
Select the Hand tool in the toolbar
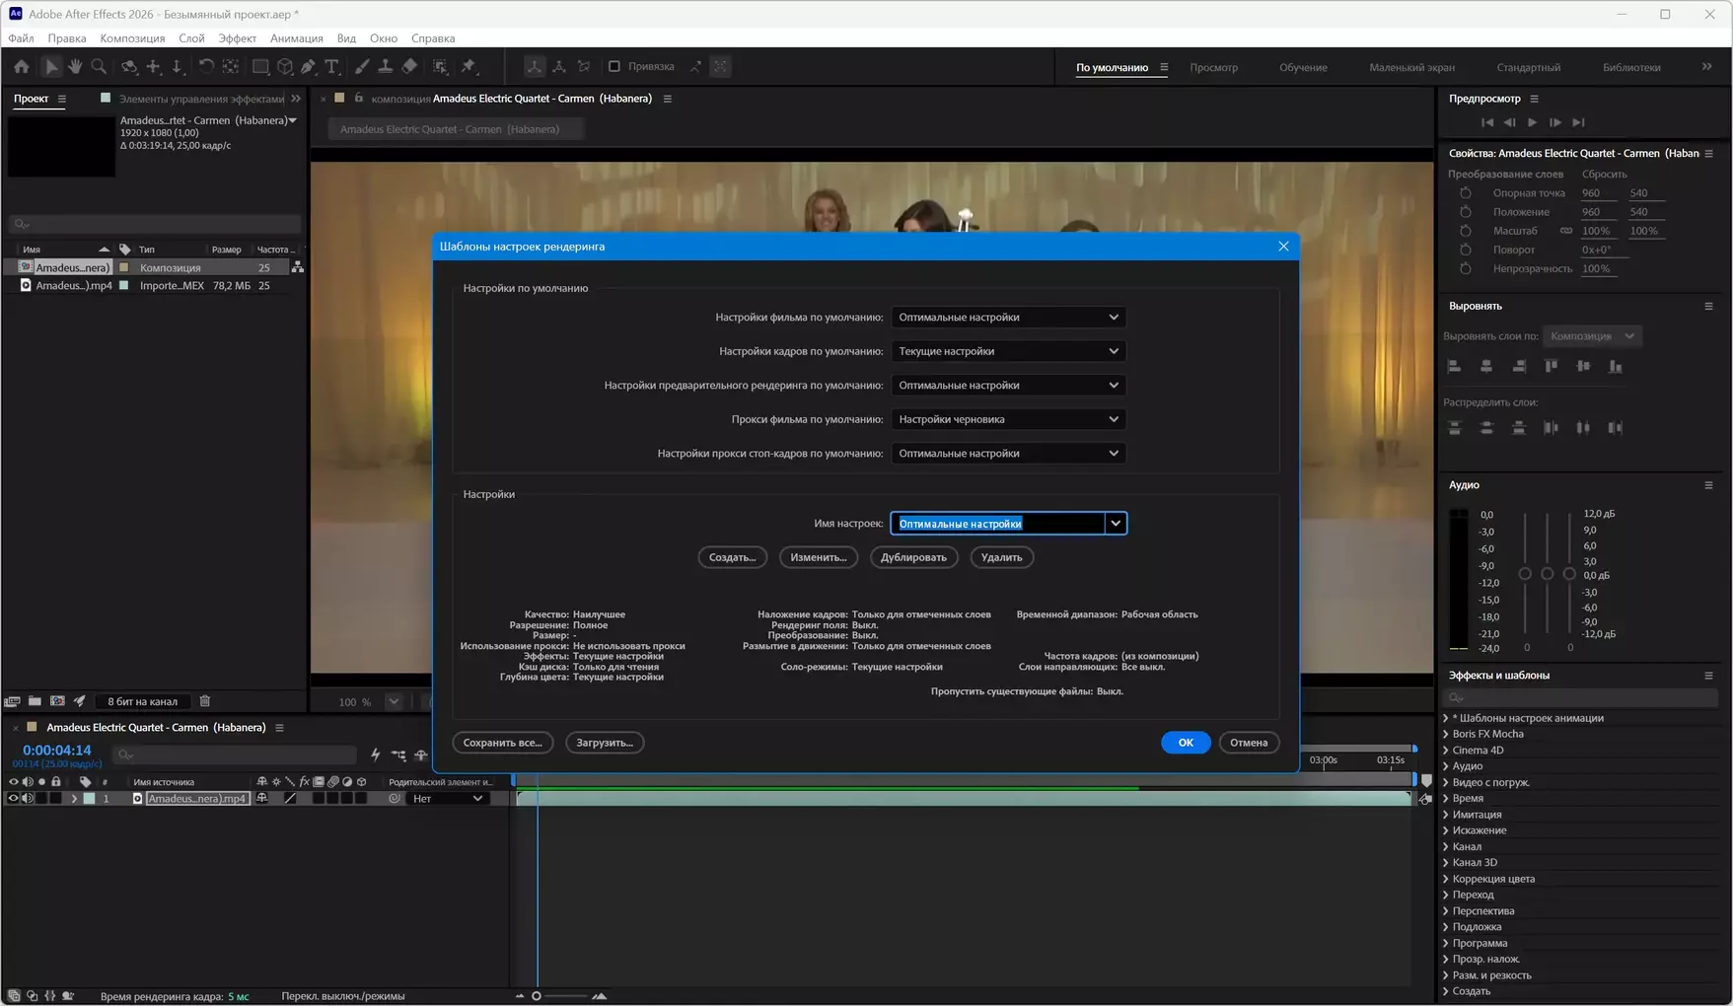75,67
